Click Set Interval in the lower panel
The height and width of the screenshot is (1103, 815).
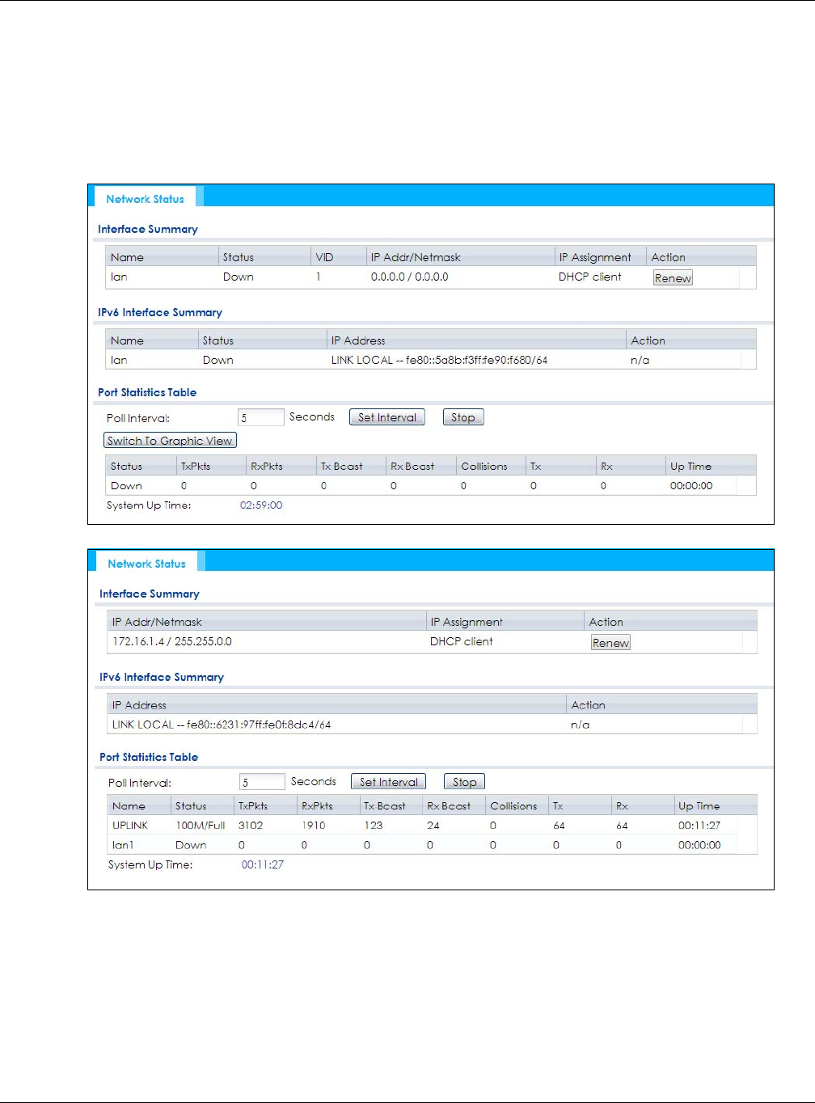coord(389,782)
